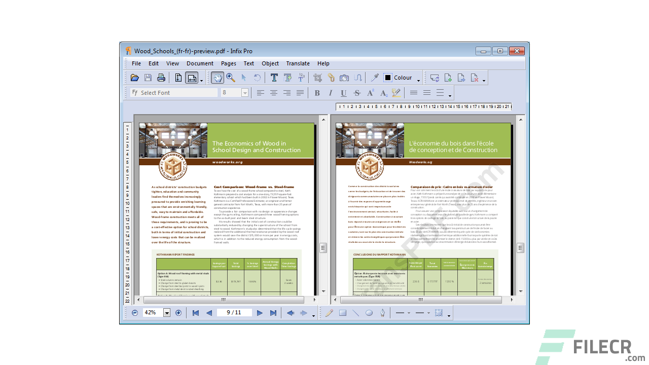Select the Text editing tool
The height and width of the screenshot is (365, 649).
click(274, 77)
